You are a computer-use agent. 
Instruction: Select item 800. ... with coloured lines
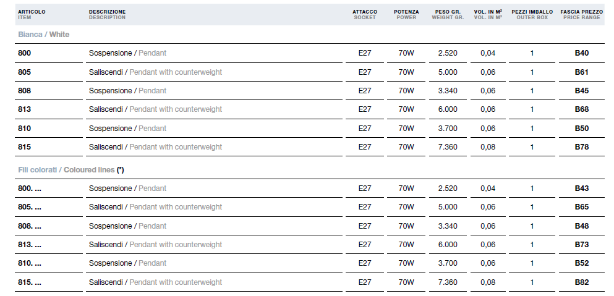click(x=29, y=188)
